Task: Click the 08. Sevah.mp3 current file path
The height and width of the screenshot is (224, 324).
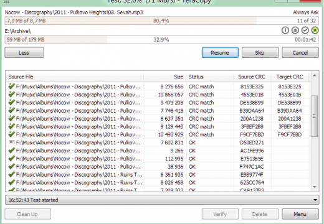Action: click(x=74, y=12)
